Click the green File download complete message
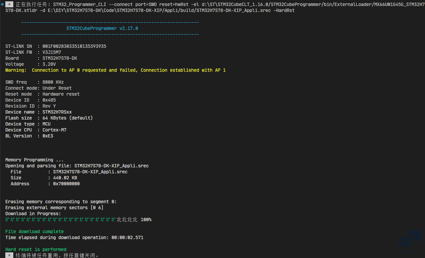 click(35, 231)
